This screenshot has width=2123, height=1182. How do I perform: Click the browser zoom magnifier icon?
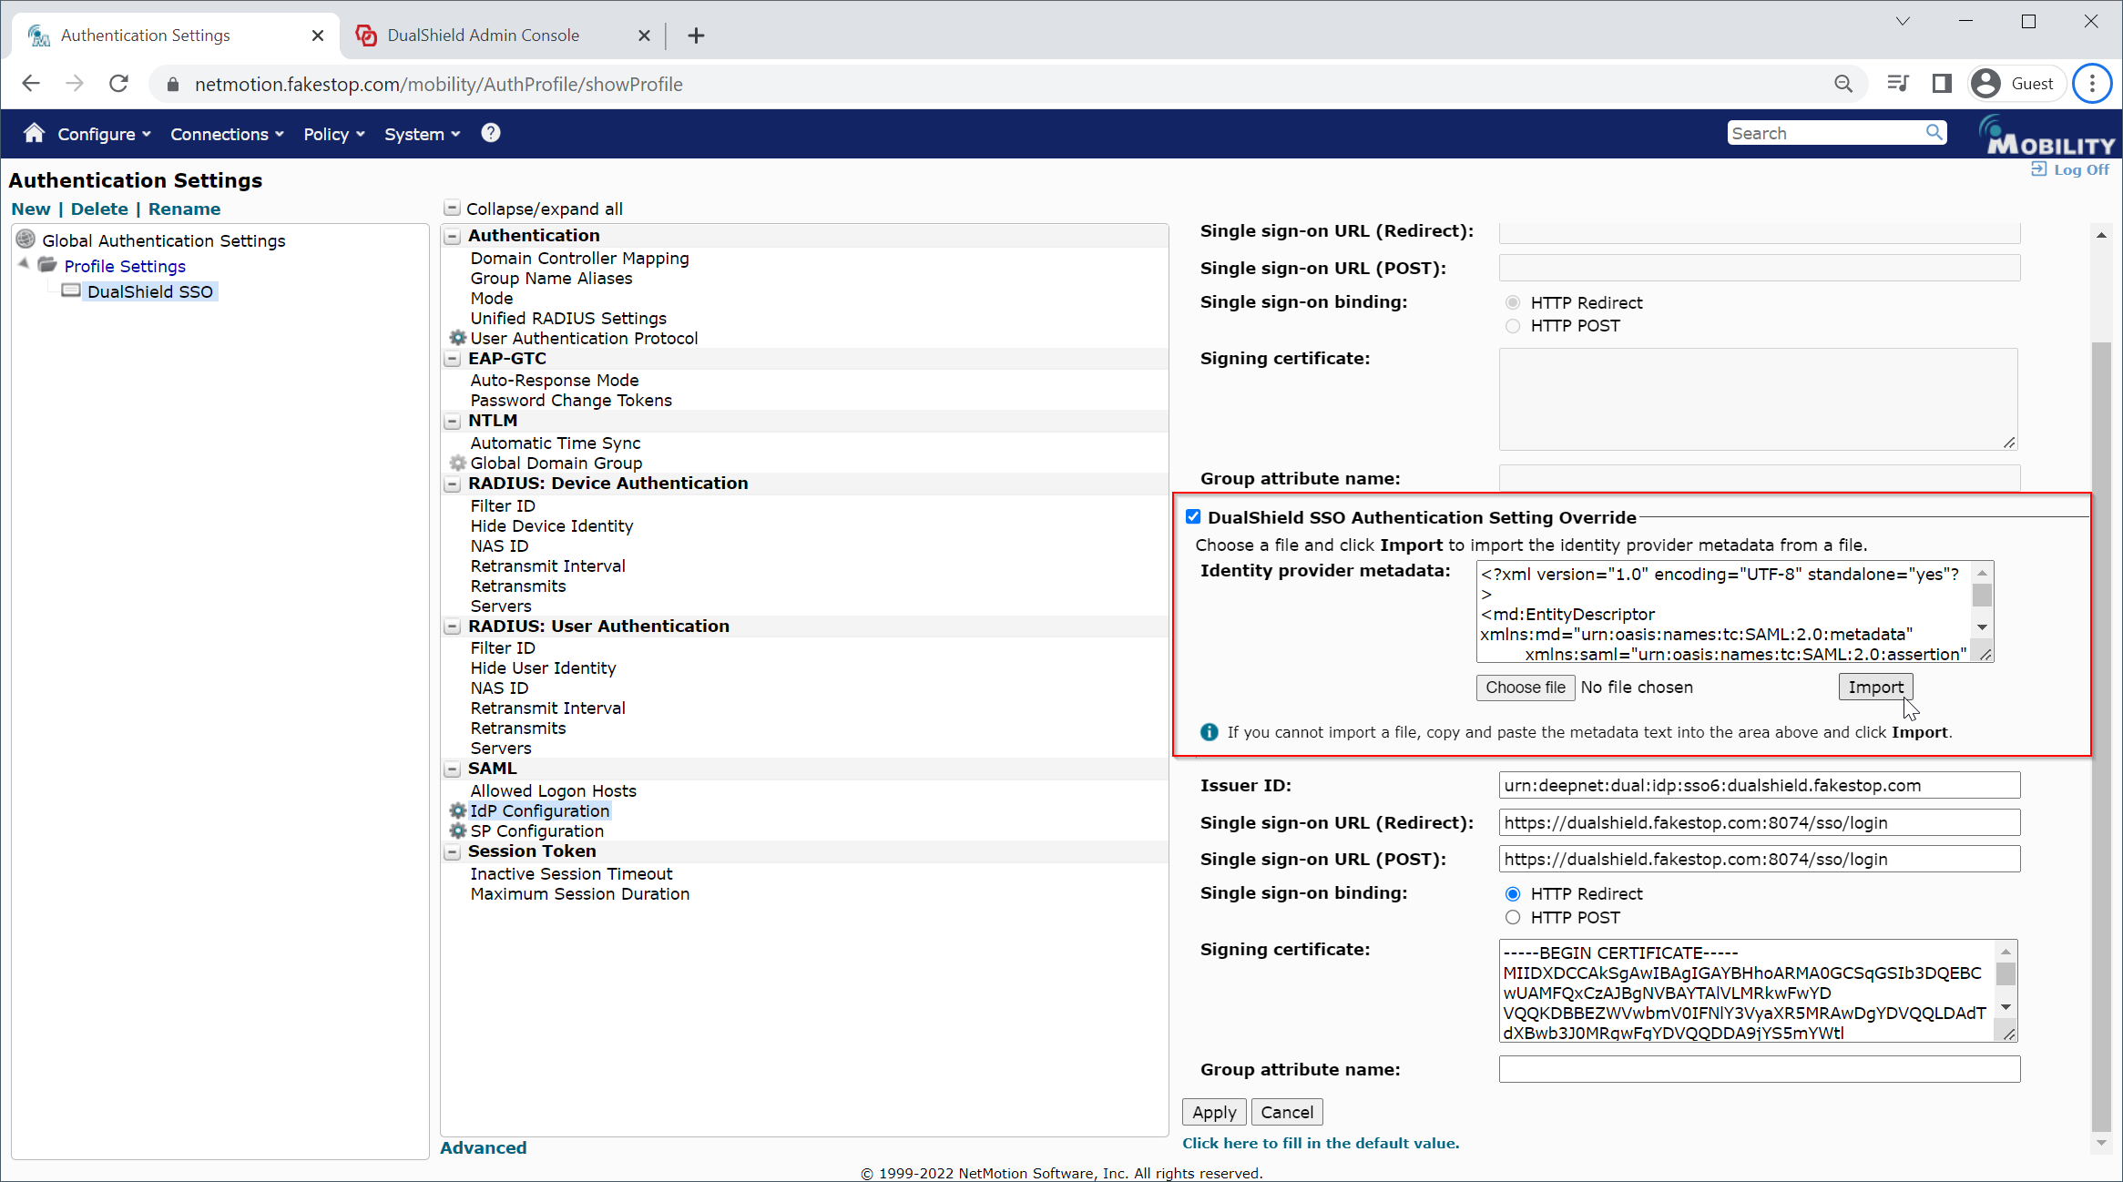(x=1843, y=84)
